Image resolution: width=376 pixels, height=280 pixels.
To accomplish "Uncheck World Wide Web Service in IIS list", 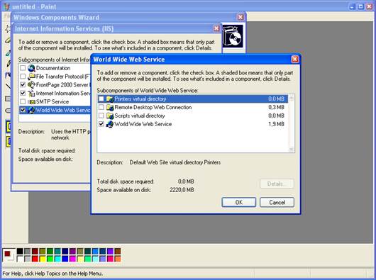I will point(23,110).
